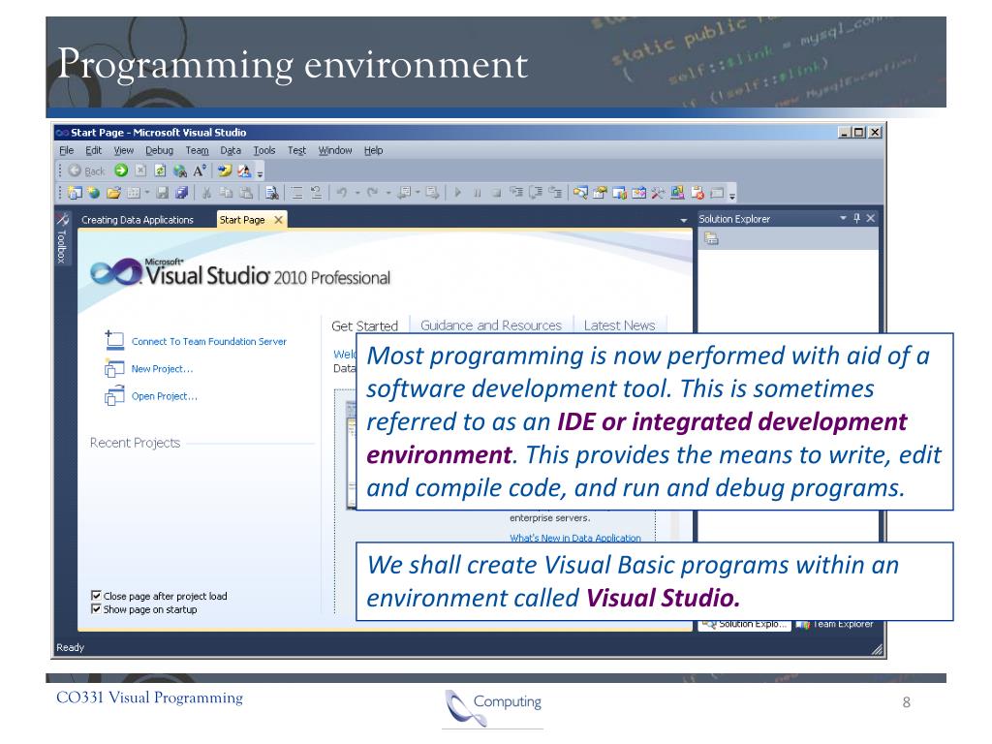Open the View menu
The image size is (992, 744).
point(123,150)
